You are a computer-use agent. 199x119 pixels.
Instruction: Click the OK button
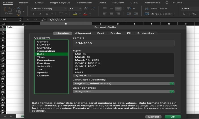coord(173,117)
